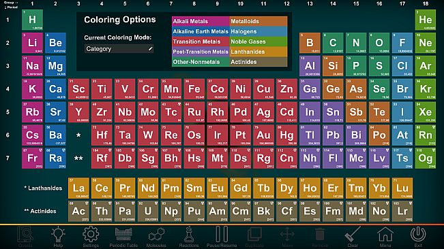444x249 pixels.
Task: Pick the Iron (Fe) element tile
Action: click(x=194, y=89)
